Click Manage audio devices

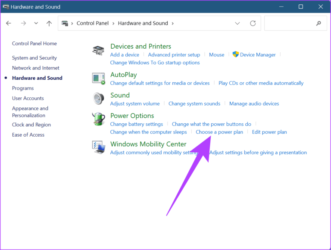(x=254, y=104)
